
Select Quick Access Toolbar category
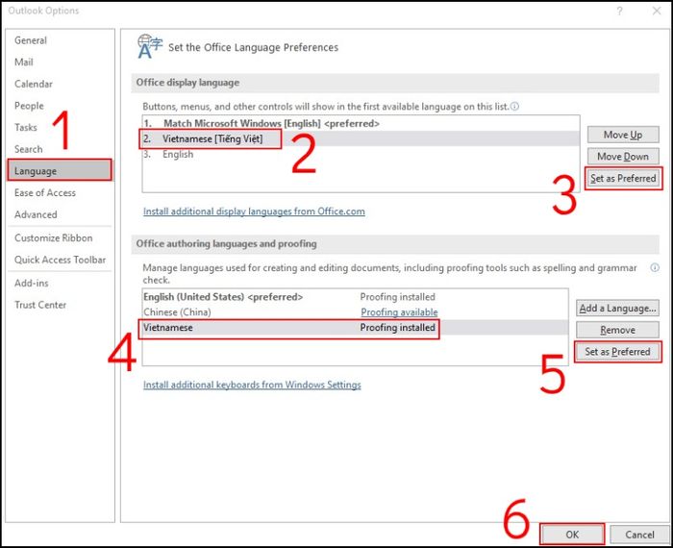click(60, 260)
